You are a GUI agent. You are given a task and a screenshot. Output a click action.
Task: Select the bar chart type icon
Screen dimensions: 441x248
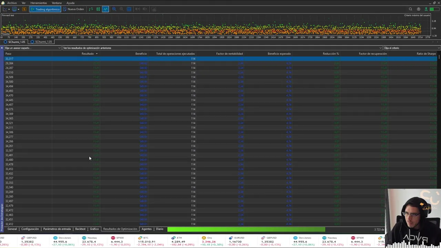click(91, 9)
